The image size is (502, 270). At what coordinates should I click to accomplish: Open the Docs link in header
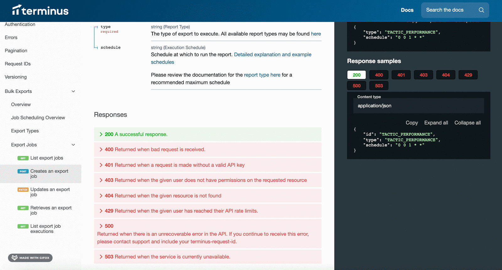point(407,10)
